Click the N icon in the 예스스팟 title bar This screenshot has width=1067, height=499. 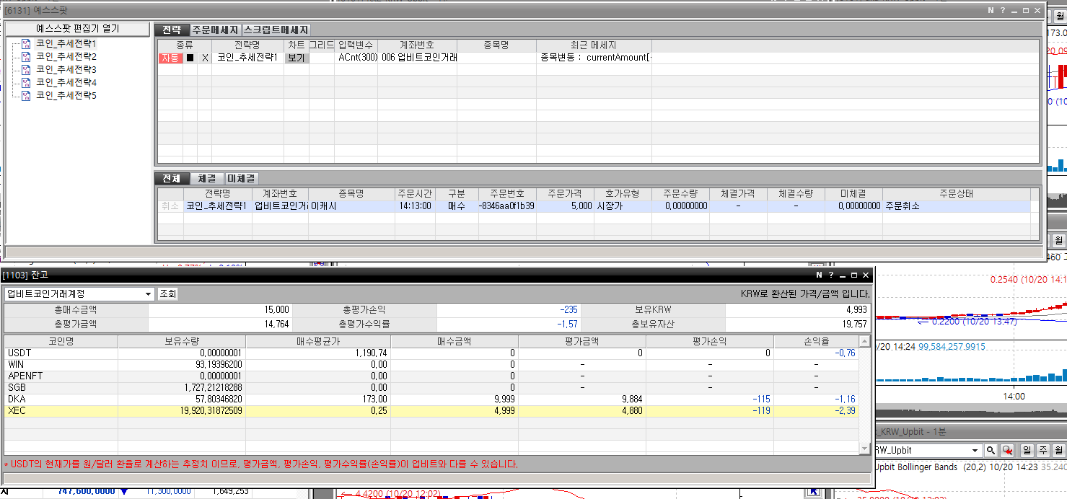pyautogui.click(x=991, y=10)
